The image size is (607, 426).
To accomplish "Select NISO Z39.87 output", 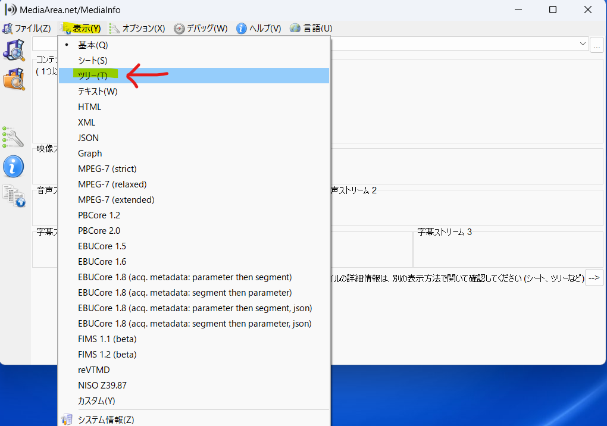I will 194,386.
